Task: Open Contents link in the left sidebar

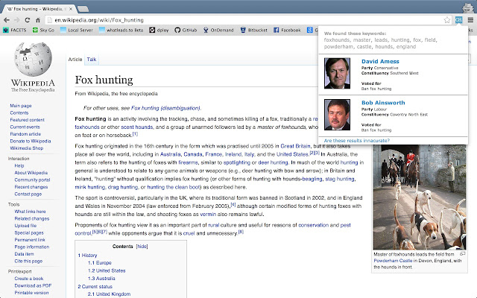Action: 19,112
